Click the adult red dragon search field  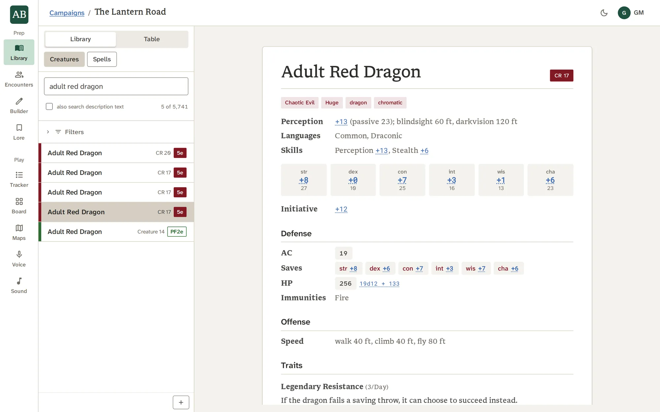point(116,86)
